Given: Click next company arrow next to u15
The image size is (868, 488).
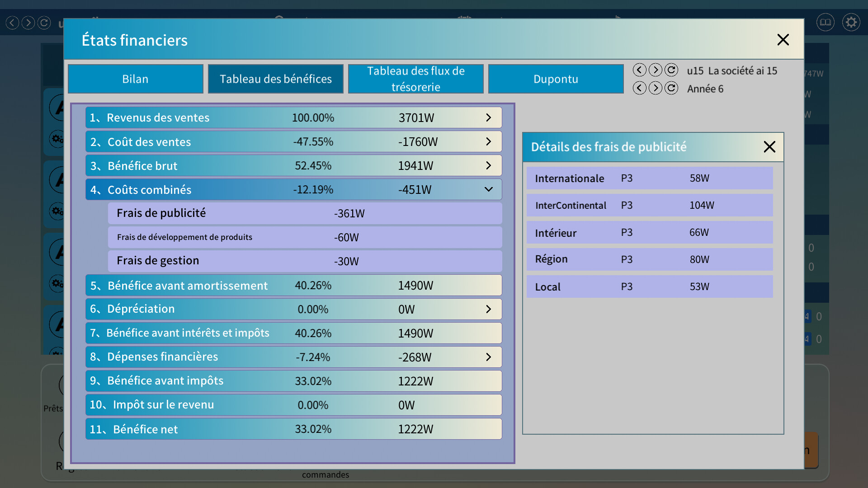Looking at the screenshot, I should pos(655,70).
